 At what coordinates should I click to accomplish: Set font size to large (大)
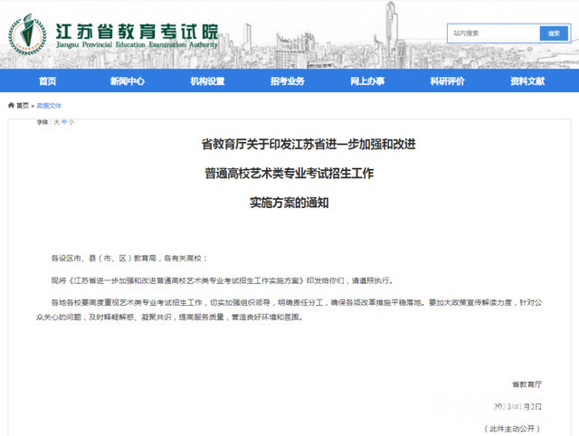pos(55,121)
